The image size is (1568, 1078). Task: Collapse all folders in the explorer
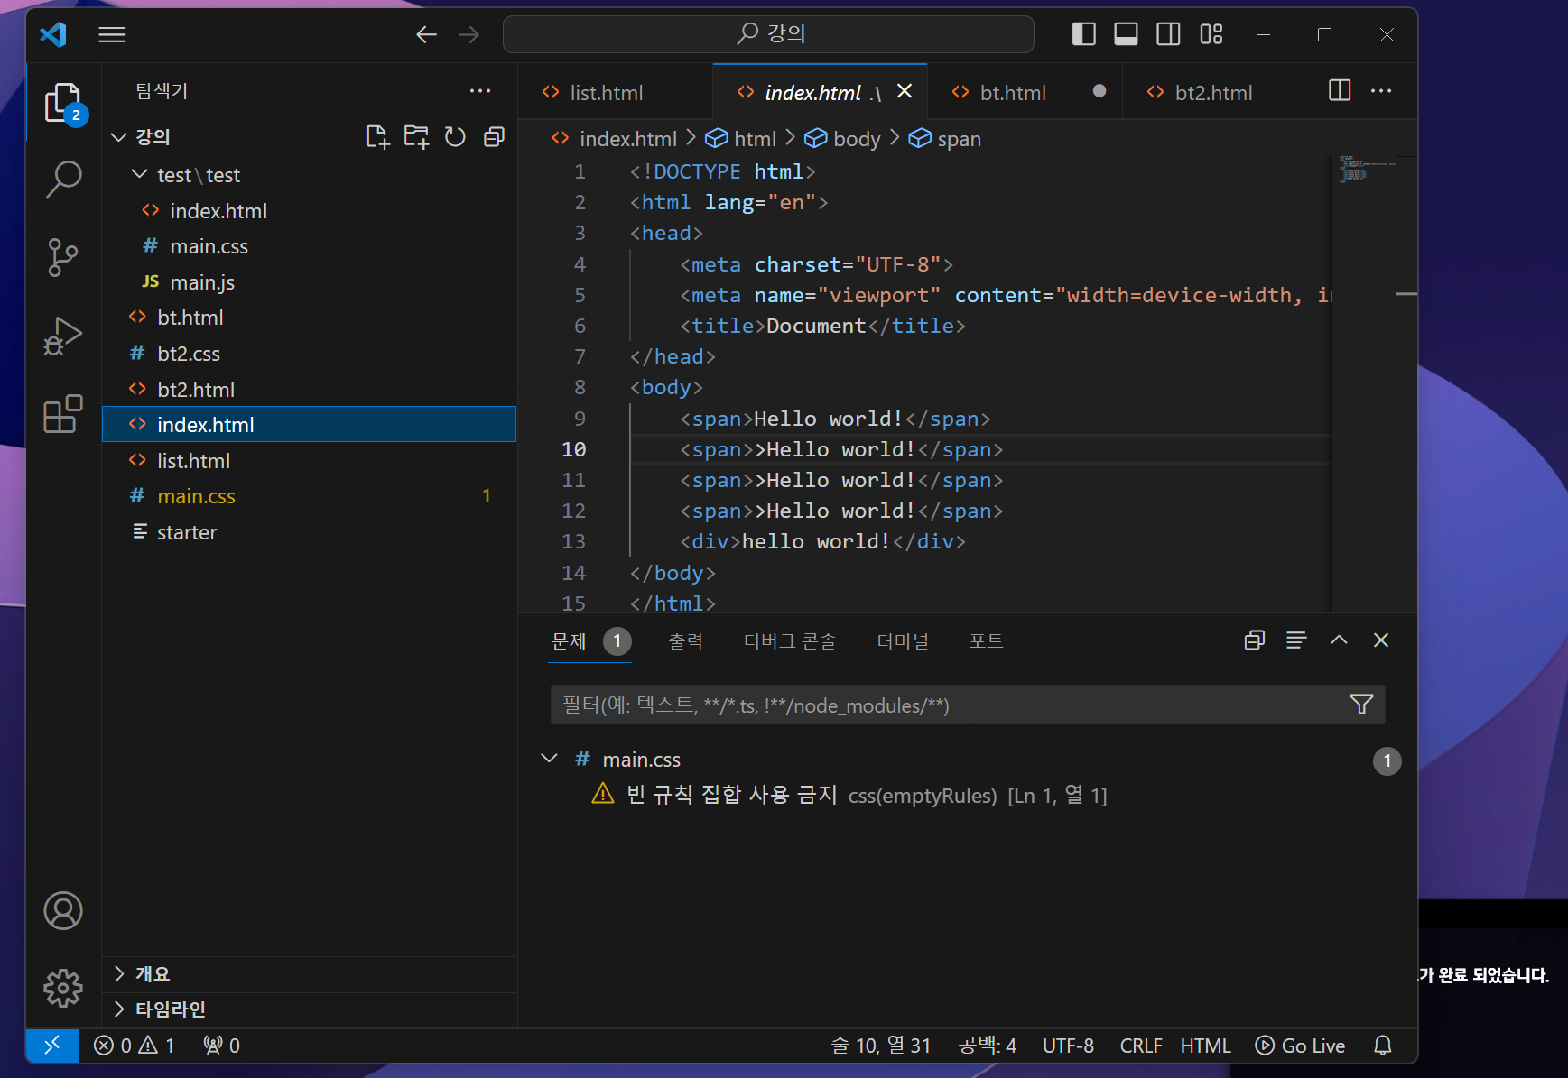[x=494, y=137]
